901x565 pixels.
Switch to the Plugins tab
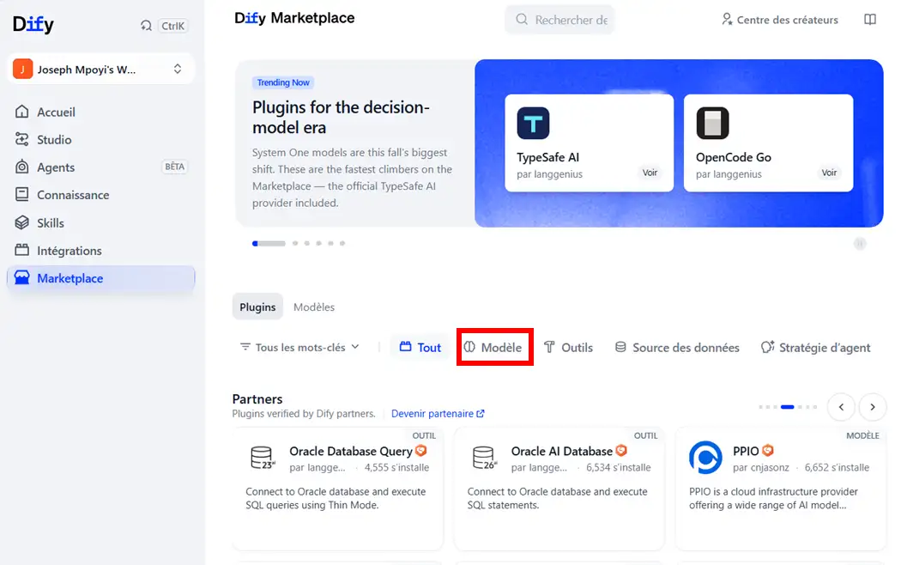tap(257, 307)
